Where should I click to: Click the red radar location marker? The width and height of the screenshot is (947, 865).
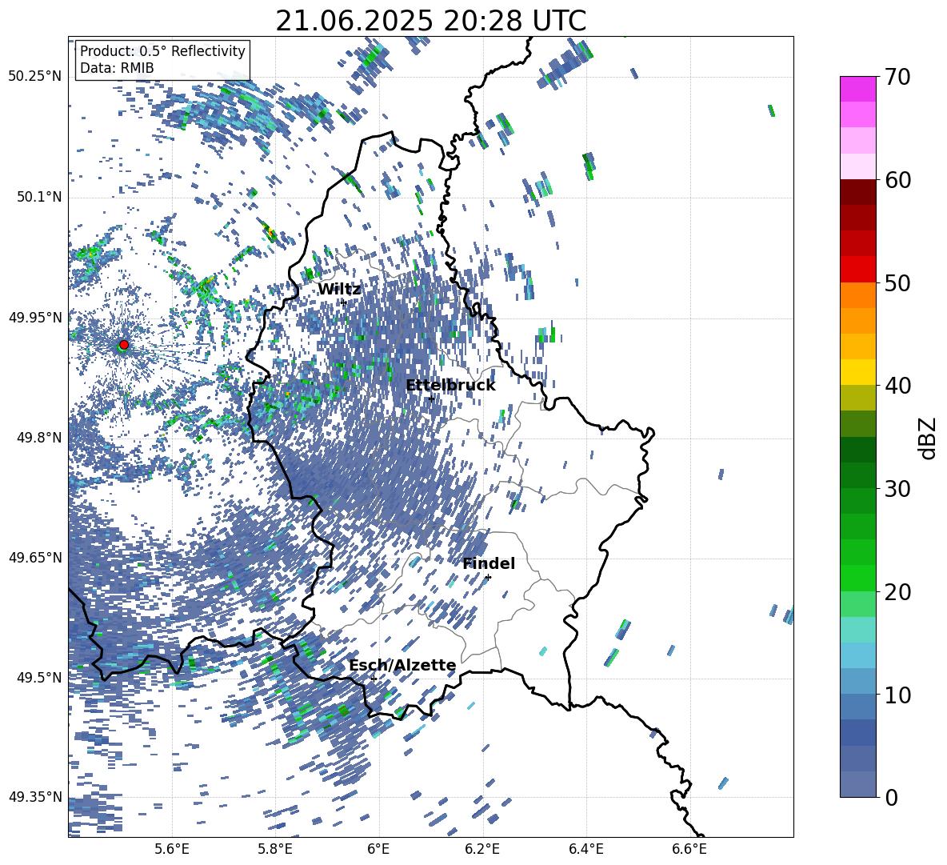coord(124,345)
